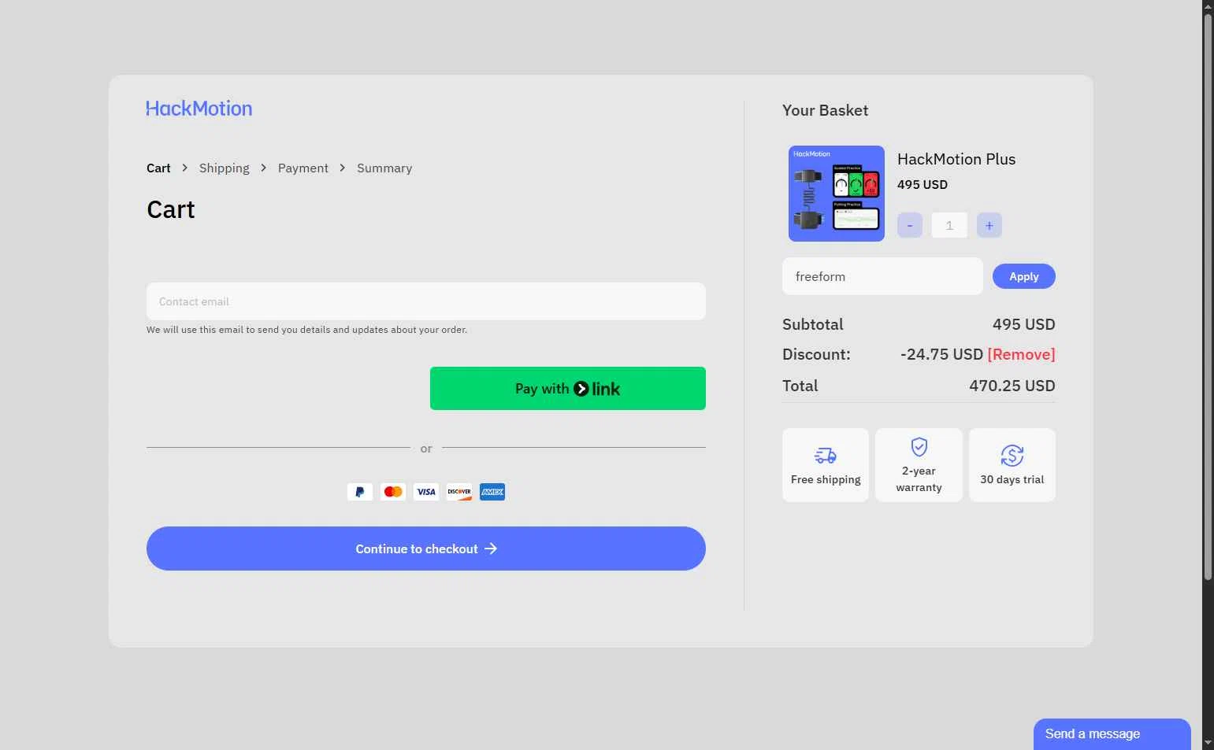Click the coupon code field containing freeform
The height and width of the screenshot is (750, 1214).
pyautogui.click(x=882, y=276)
